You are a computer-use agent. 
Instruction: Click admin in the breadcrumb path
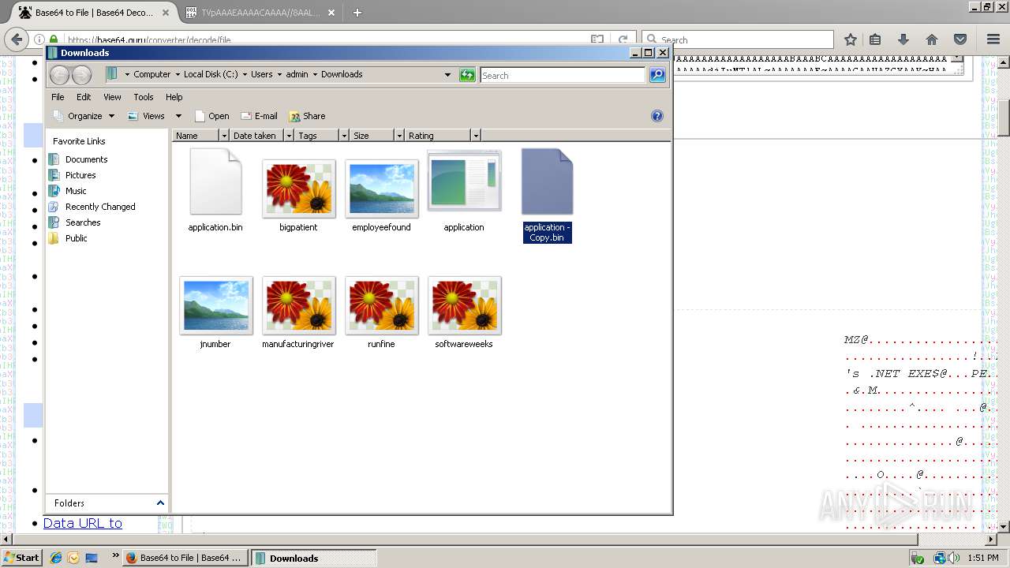tap(297, 74)
